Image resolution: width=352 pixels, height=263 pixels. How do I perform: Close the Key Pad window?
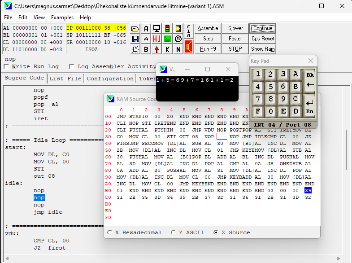pyautogui.click(x=311, y=61)
